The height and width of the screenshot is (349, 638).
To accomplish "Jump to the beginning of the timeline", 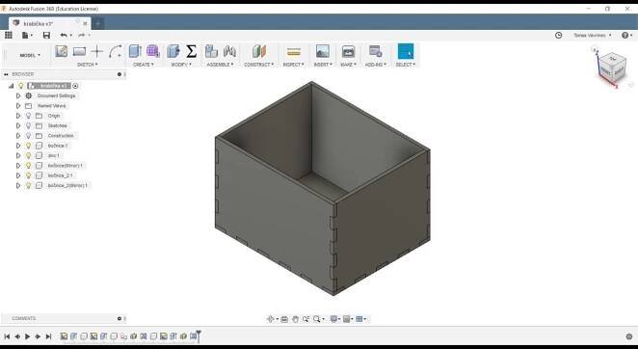I will tap(7, 336).
